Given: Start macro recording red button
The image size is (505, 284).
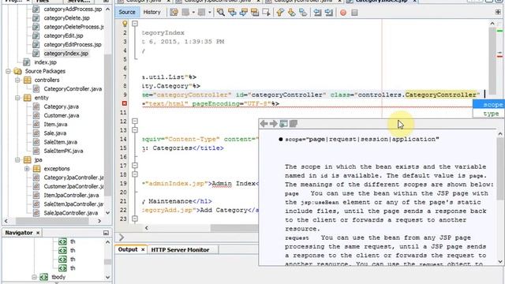Looking at the screenshot, I should tap(343, 13).
